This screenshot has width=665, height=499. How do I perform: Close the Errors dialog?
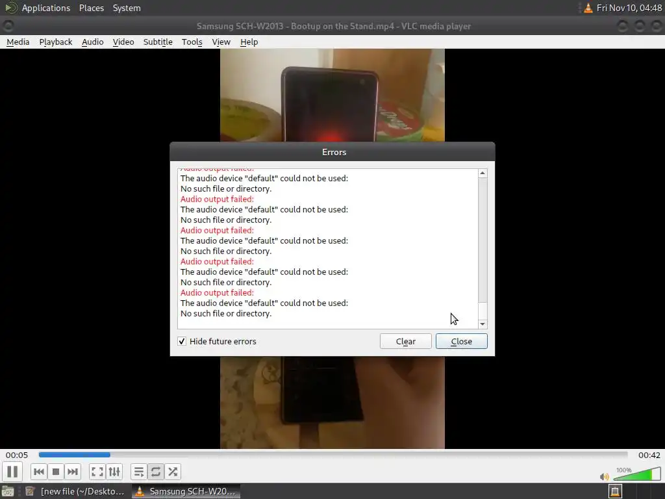coord(462,341)
